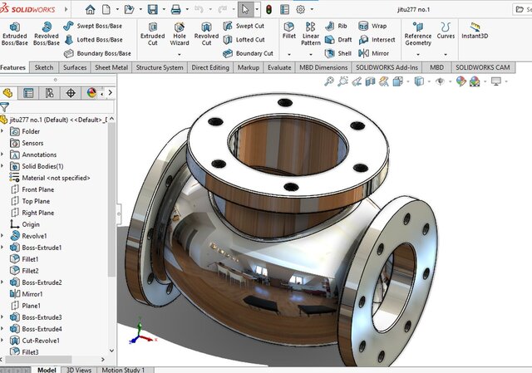
Task: Click Zoom to Fit in view toolbar
Action: (329, 81)
